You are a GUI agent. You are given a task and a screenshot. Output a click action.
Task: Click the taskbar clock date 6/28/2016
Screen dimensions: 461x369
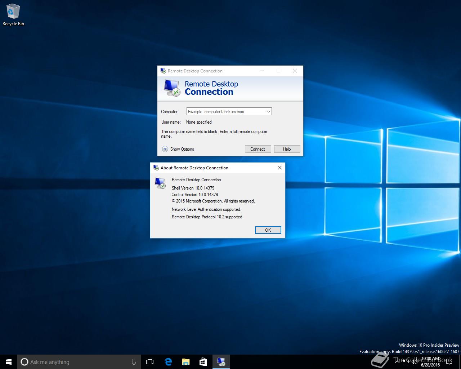click(430, 365)
